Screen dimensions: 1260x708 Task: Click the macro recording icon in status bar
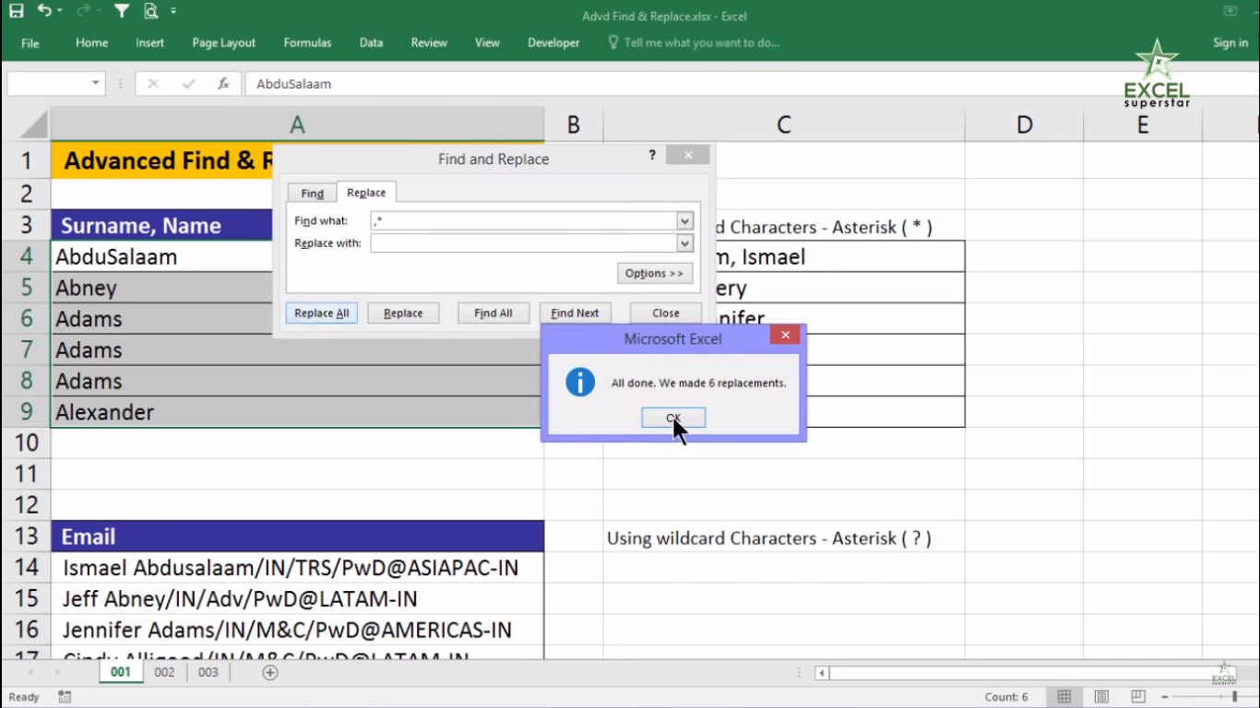pyautogui.click(x=64, y=697)
